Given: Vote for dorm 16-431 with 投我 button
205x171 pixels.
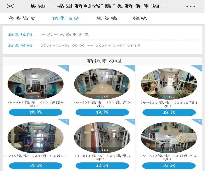Looking at the screenshot, I should pyautogui.click(x=36, y=112).
